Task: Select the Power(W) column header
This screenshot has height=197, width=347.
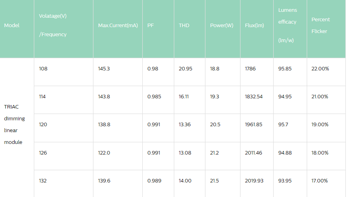Action: point(222,26)
